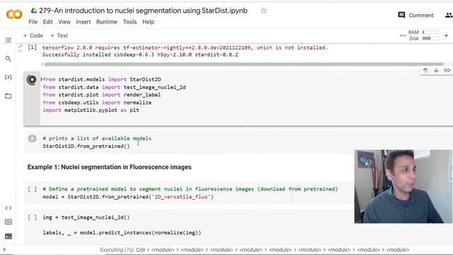Move cell down arrow
Image resolution: width=453 pixels, height=255 pixels.
point(436,70)
